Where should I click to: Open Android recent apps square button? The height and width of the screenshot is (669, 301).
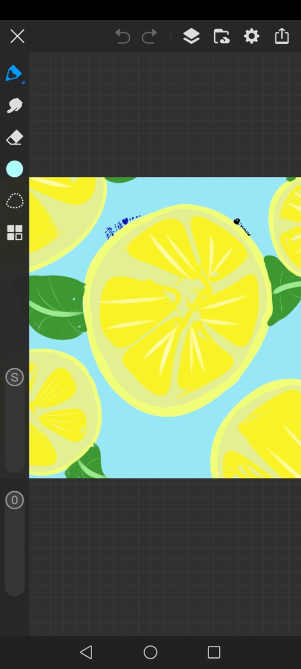point(214,652)
